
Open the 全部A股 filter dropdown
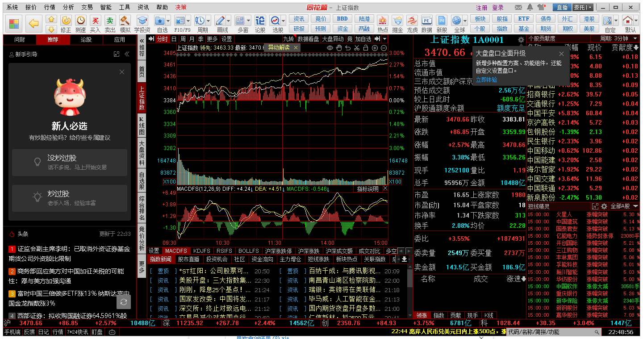point(623,206)
